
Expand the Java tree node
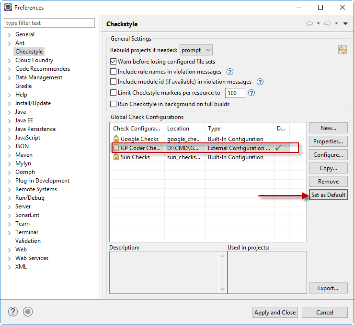pos(9,112)
